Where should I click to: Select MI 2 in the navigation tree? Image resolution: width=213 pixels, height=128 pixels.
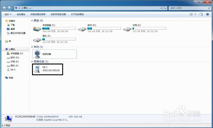tap(11, 70)
